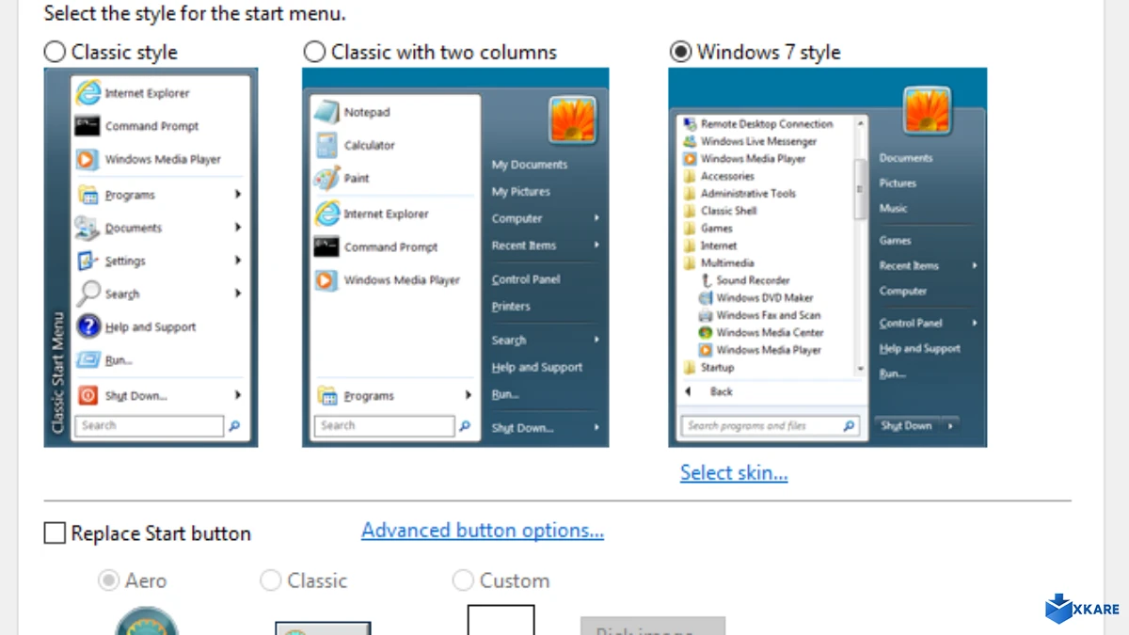Click Pictures in Windows 7 style preview
The width and height of the screenshot is (1129, 635).
click(898, 183)
